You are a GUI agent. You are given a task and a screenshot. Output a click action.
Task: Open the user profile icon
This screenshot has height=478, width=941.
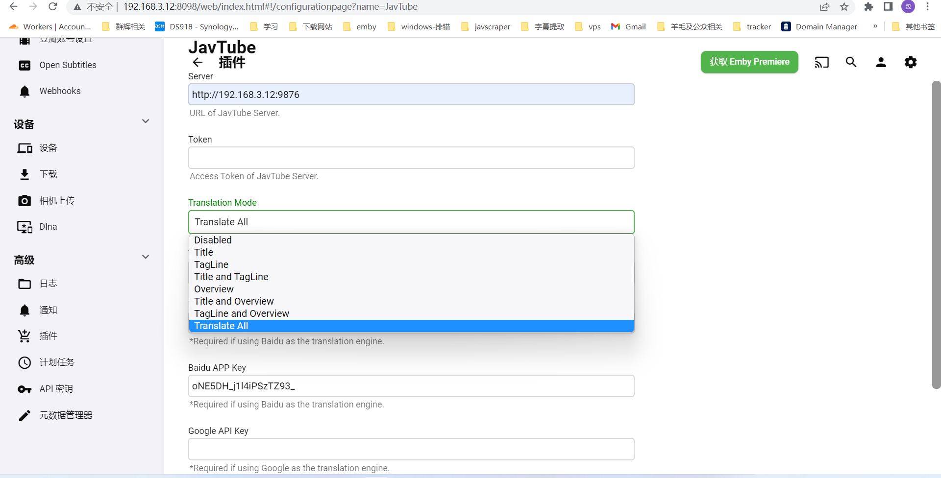pyautogui.click(x=881, y=62)
